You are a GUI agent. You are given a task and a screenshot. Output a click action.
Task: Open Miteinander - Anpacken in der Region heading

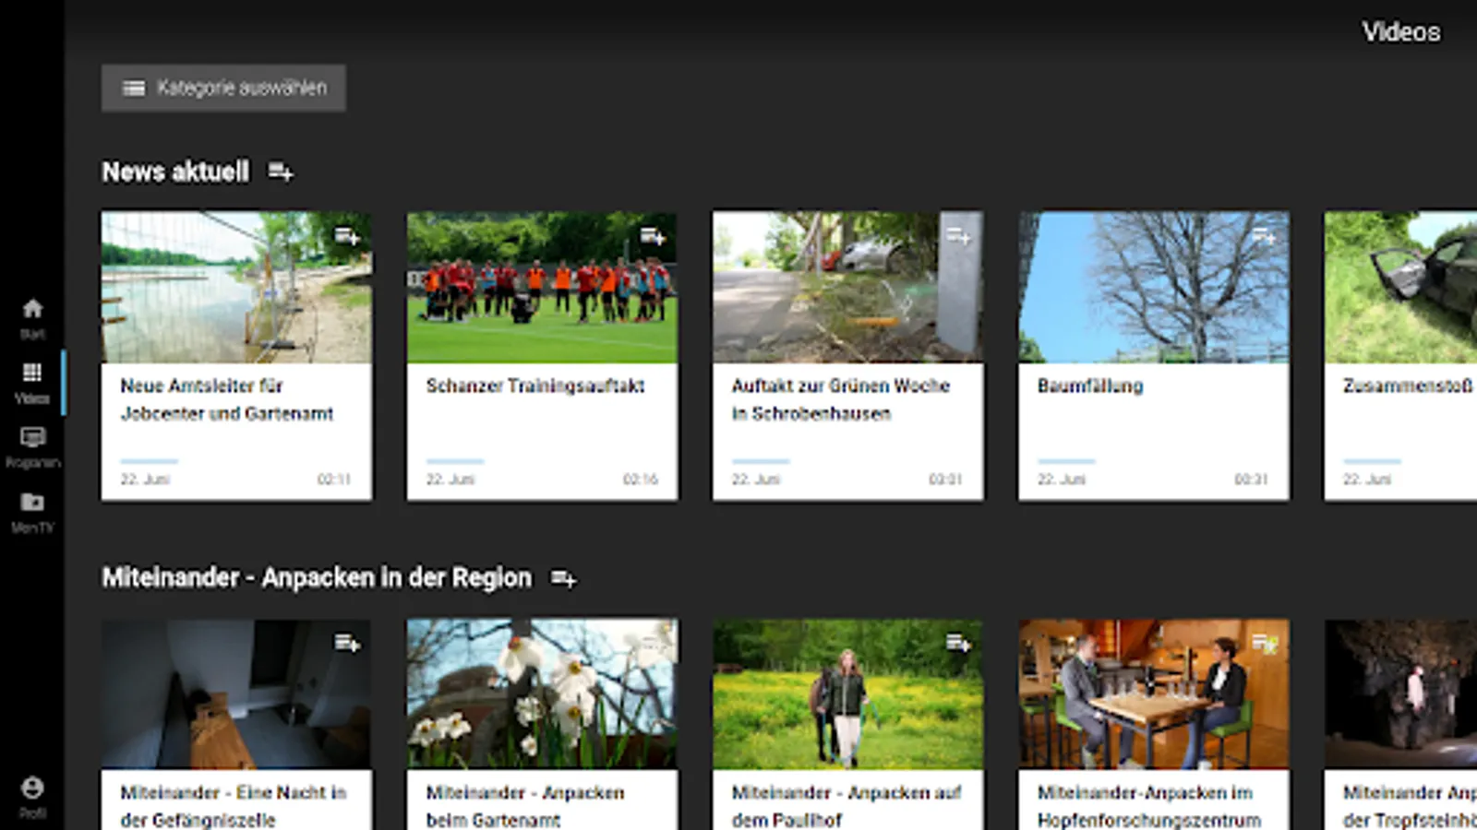(x=317, y=578)
